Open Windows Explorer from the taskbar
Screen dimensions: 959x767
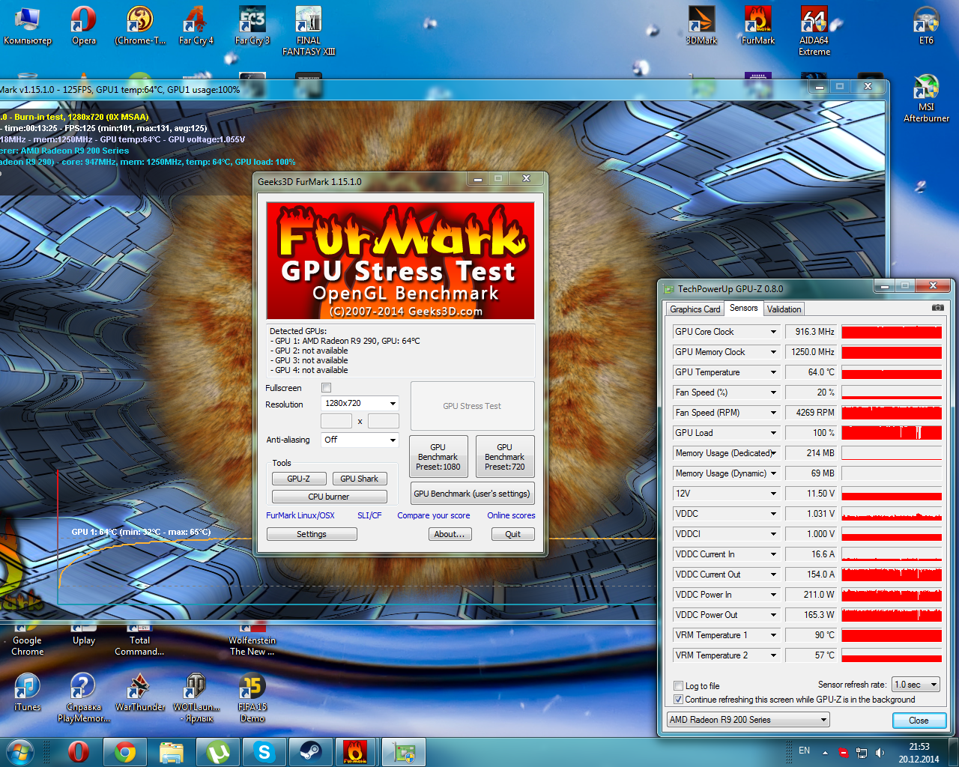point(172,752)
